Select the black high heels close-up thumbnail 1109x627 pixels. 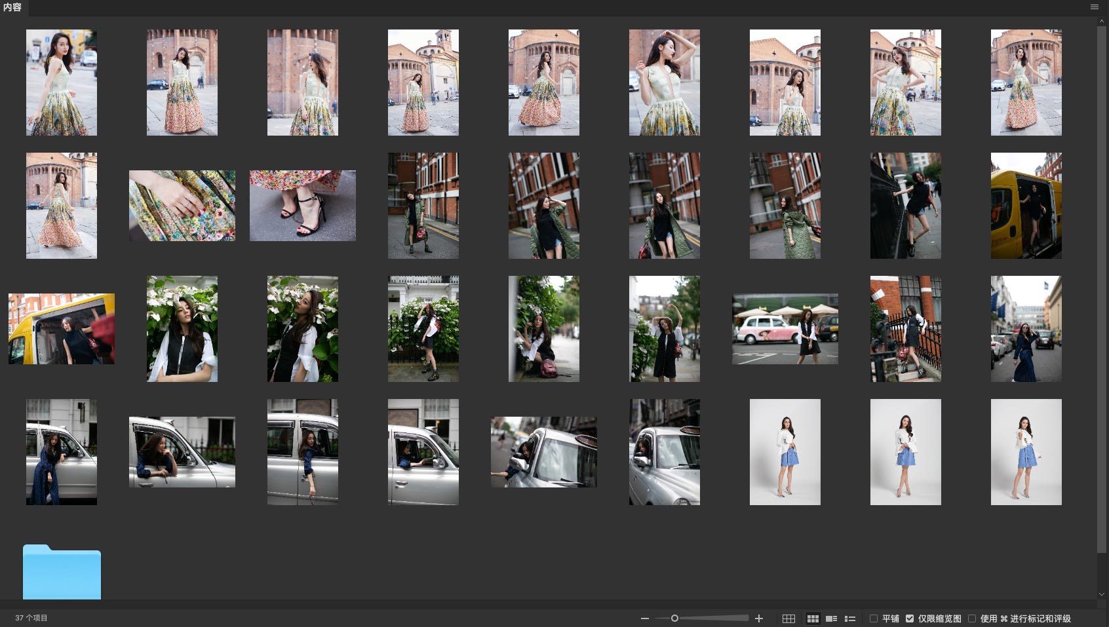point(303,206)
